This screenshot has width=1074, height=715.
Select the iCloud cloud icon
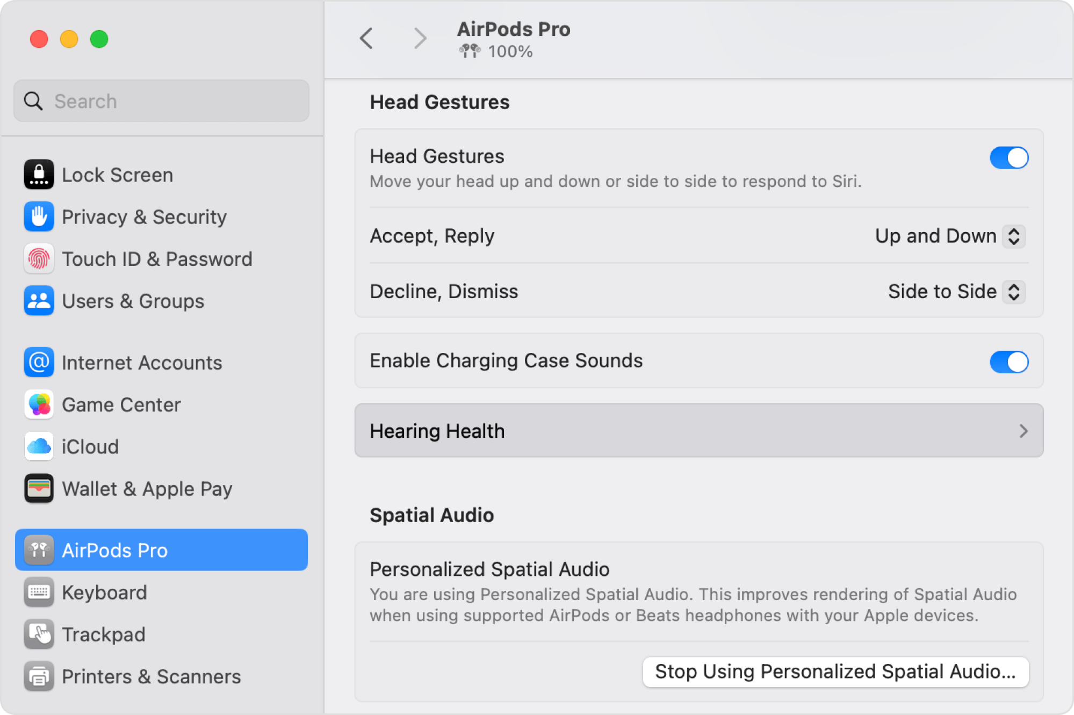(x=39, y=446)
